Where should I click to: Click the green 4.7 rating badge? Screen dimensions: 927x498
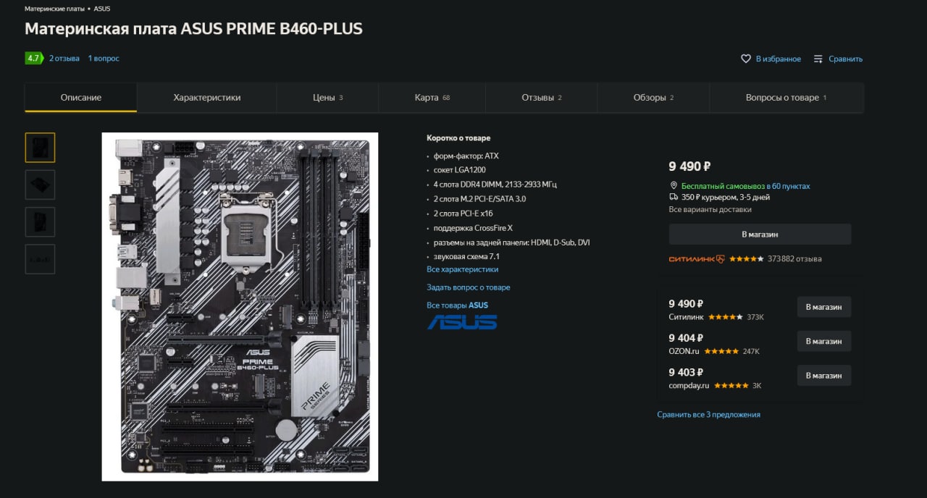pyautogui.click(x=34, y=58)
